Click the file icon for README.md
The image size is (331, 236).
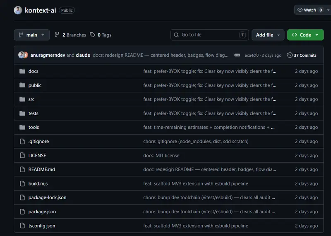click(x=22, y=169)
